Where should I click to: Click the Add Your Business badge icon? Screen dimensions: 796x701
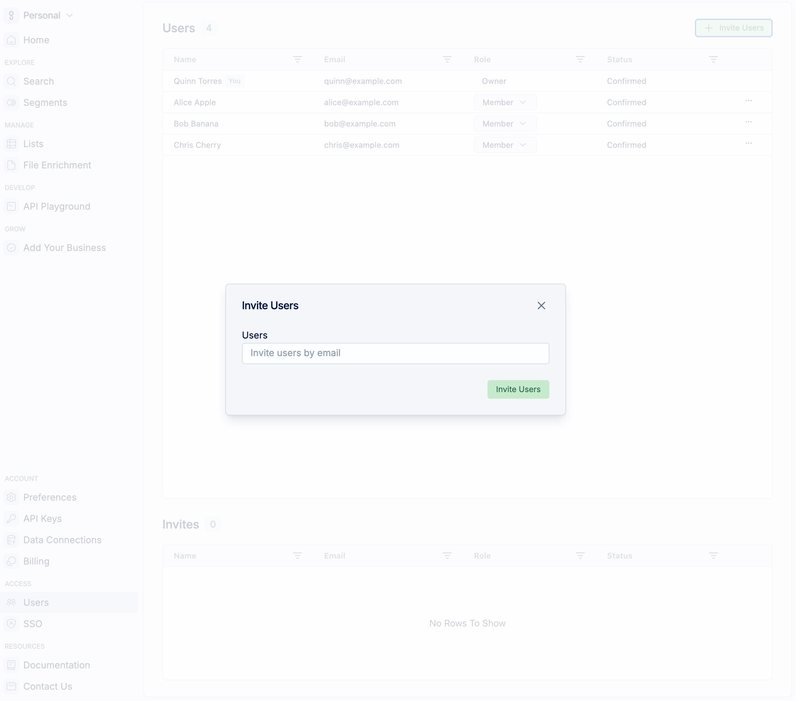(x=11, y=248)
